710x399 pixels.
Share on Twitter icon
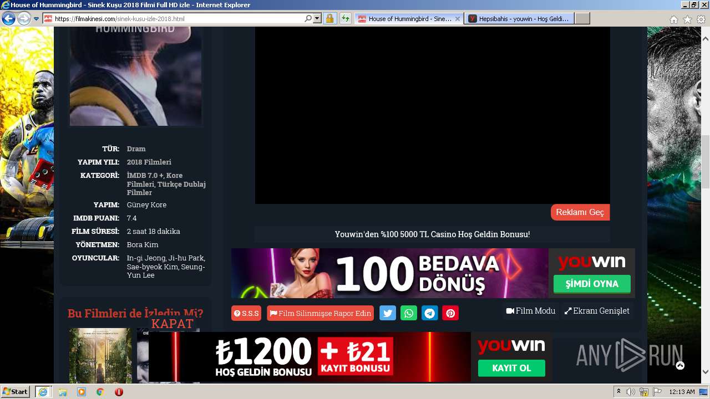tap(388, 313)
